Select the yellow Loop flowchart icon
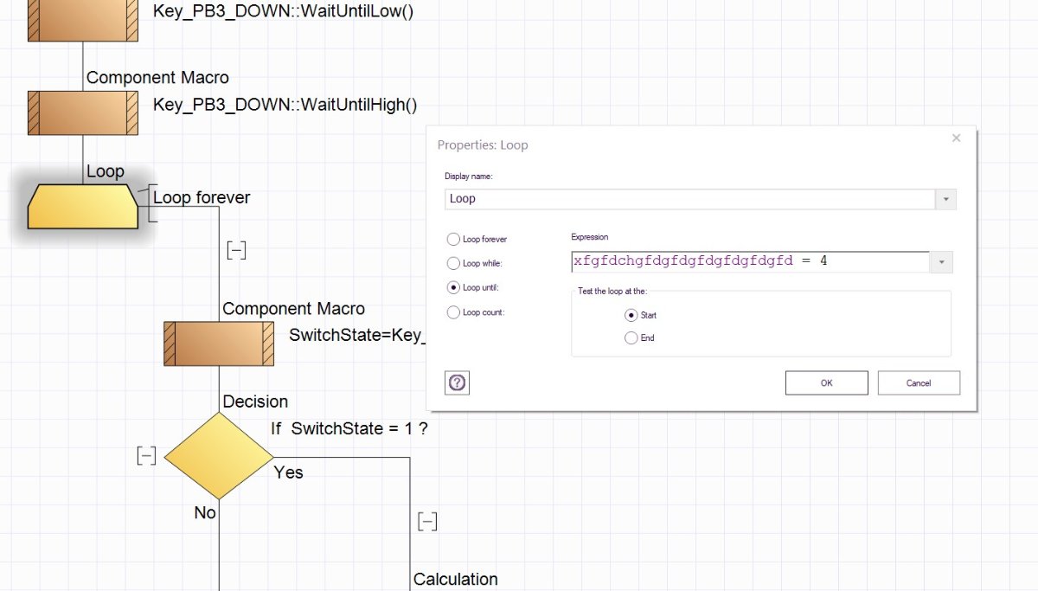The width and height of the screenshot is (1038, 591). coord(83,206)
